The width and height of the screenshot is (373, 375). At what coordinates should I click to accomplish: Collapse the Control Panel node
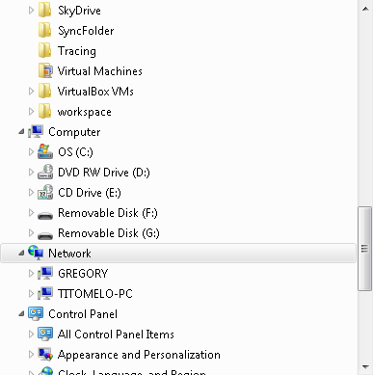point(21,313)
